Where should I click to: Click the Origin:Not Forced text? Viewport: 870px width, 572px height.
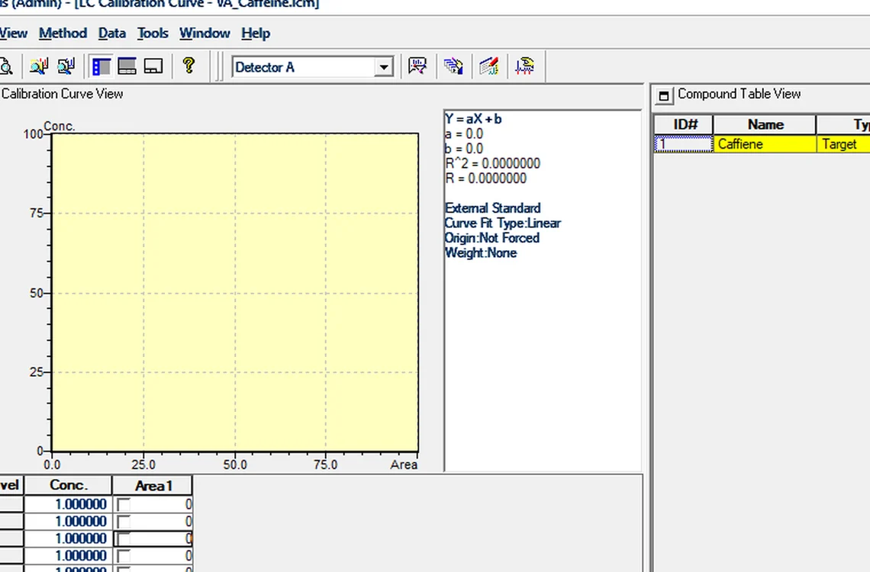tap(492, 238)
